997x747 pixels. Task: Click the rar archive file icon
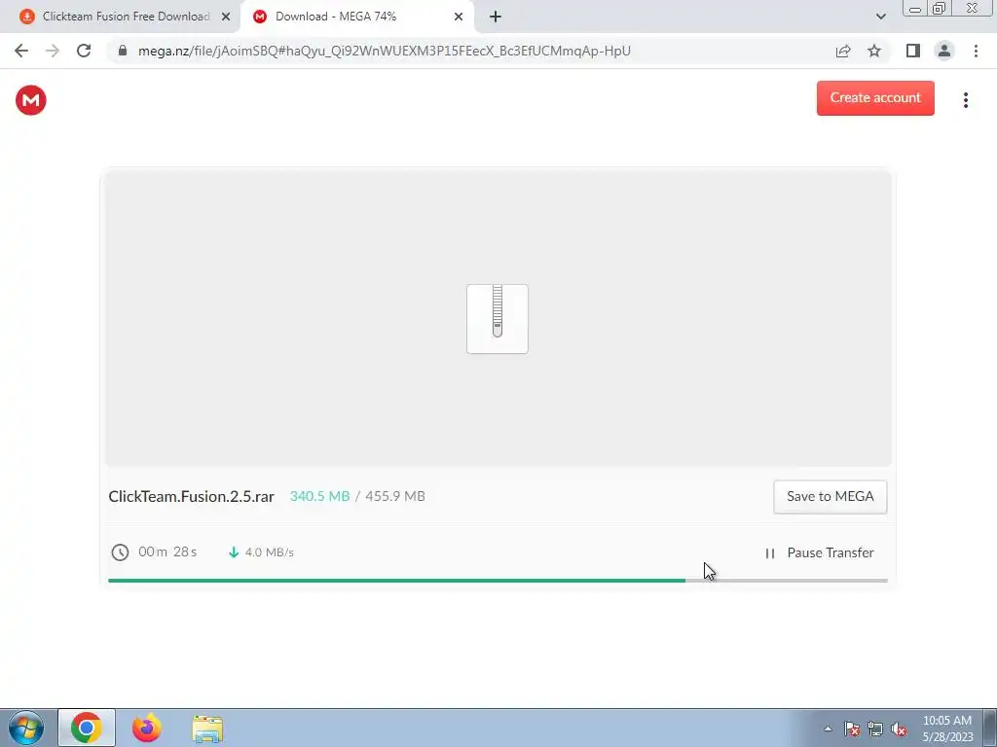tap(498, 319)
